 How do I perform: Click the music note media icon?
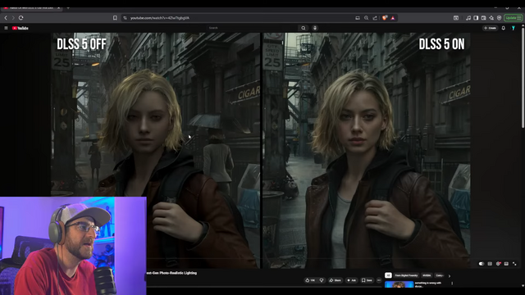pyautogui.click(x=468, y=18)
